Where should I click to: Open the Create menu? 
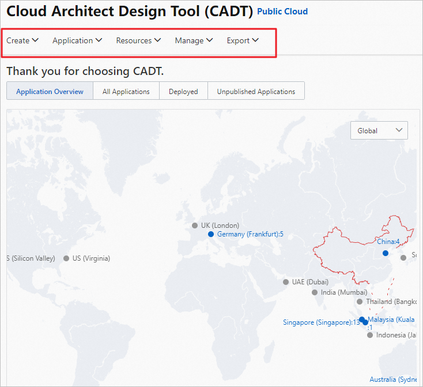[x=22, y=40]
